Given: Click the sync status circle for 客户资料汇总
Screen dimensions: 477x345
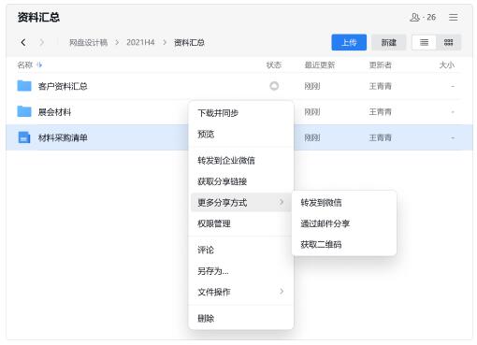Looking at the screenshot, I should click(x=274, y=86).
